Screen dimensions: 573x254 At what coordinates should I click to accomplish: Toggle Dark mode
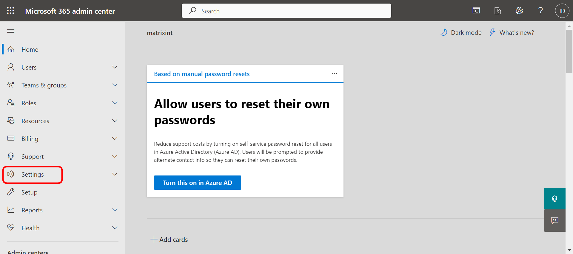point(461,32)
